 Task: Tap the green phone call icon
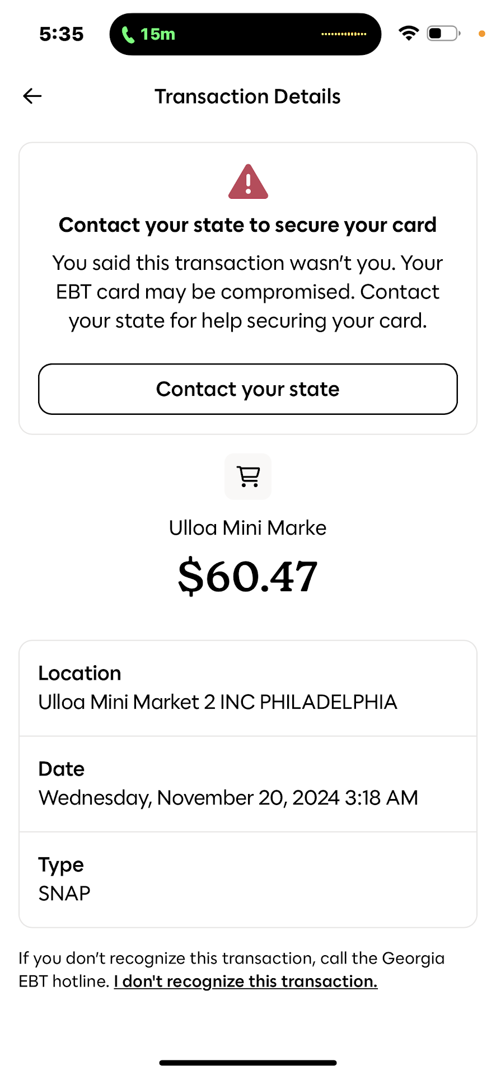[128, 35]
